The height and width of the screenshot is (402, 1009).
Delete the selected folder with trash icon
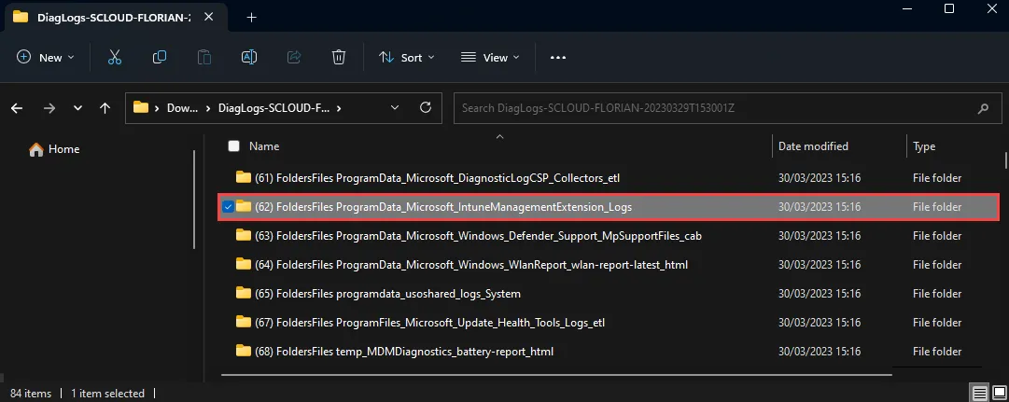pyautogui.click(x=339, y=57)
